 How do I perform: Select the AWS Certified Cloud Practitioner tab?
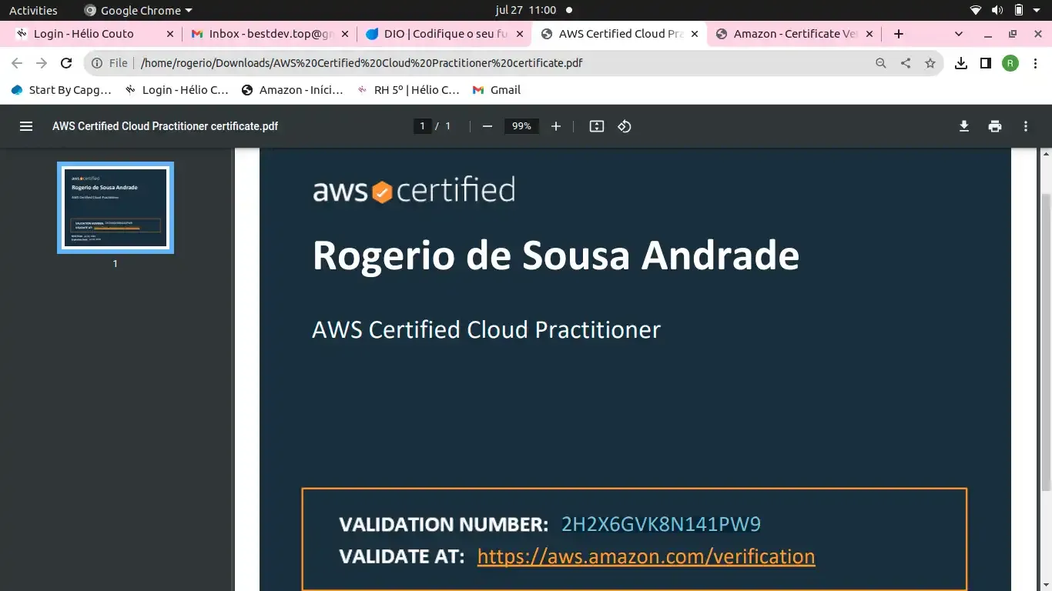(619, 34)
